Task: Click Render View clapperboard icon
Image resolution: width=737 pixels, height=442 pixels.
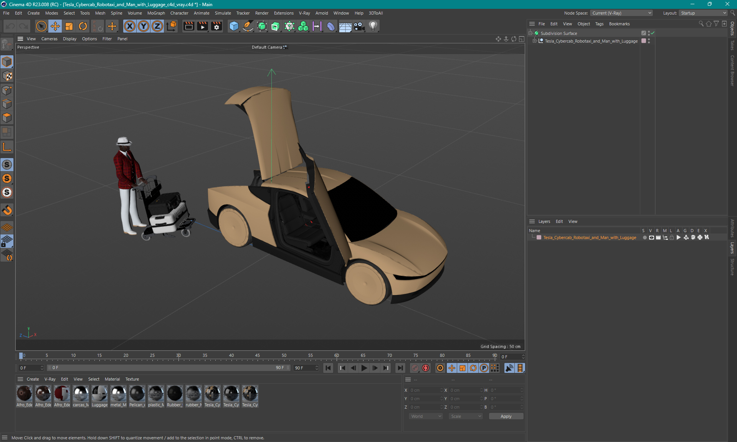Action: (188, 26)
